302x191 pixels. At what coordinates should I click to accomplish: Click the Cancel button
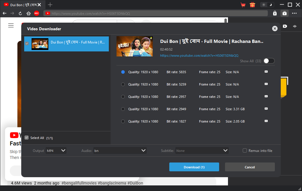tap(250, 167)
